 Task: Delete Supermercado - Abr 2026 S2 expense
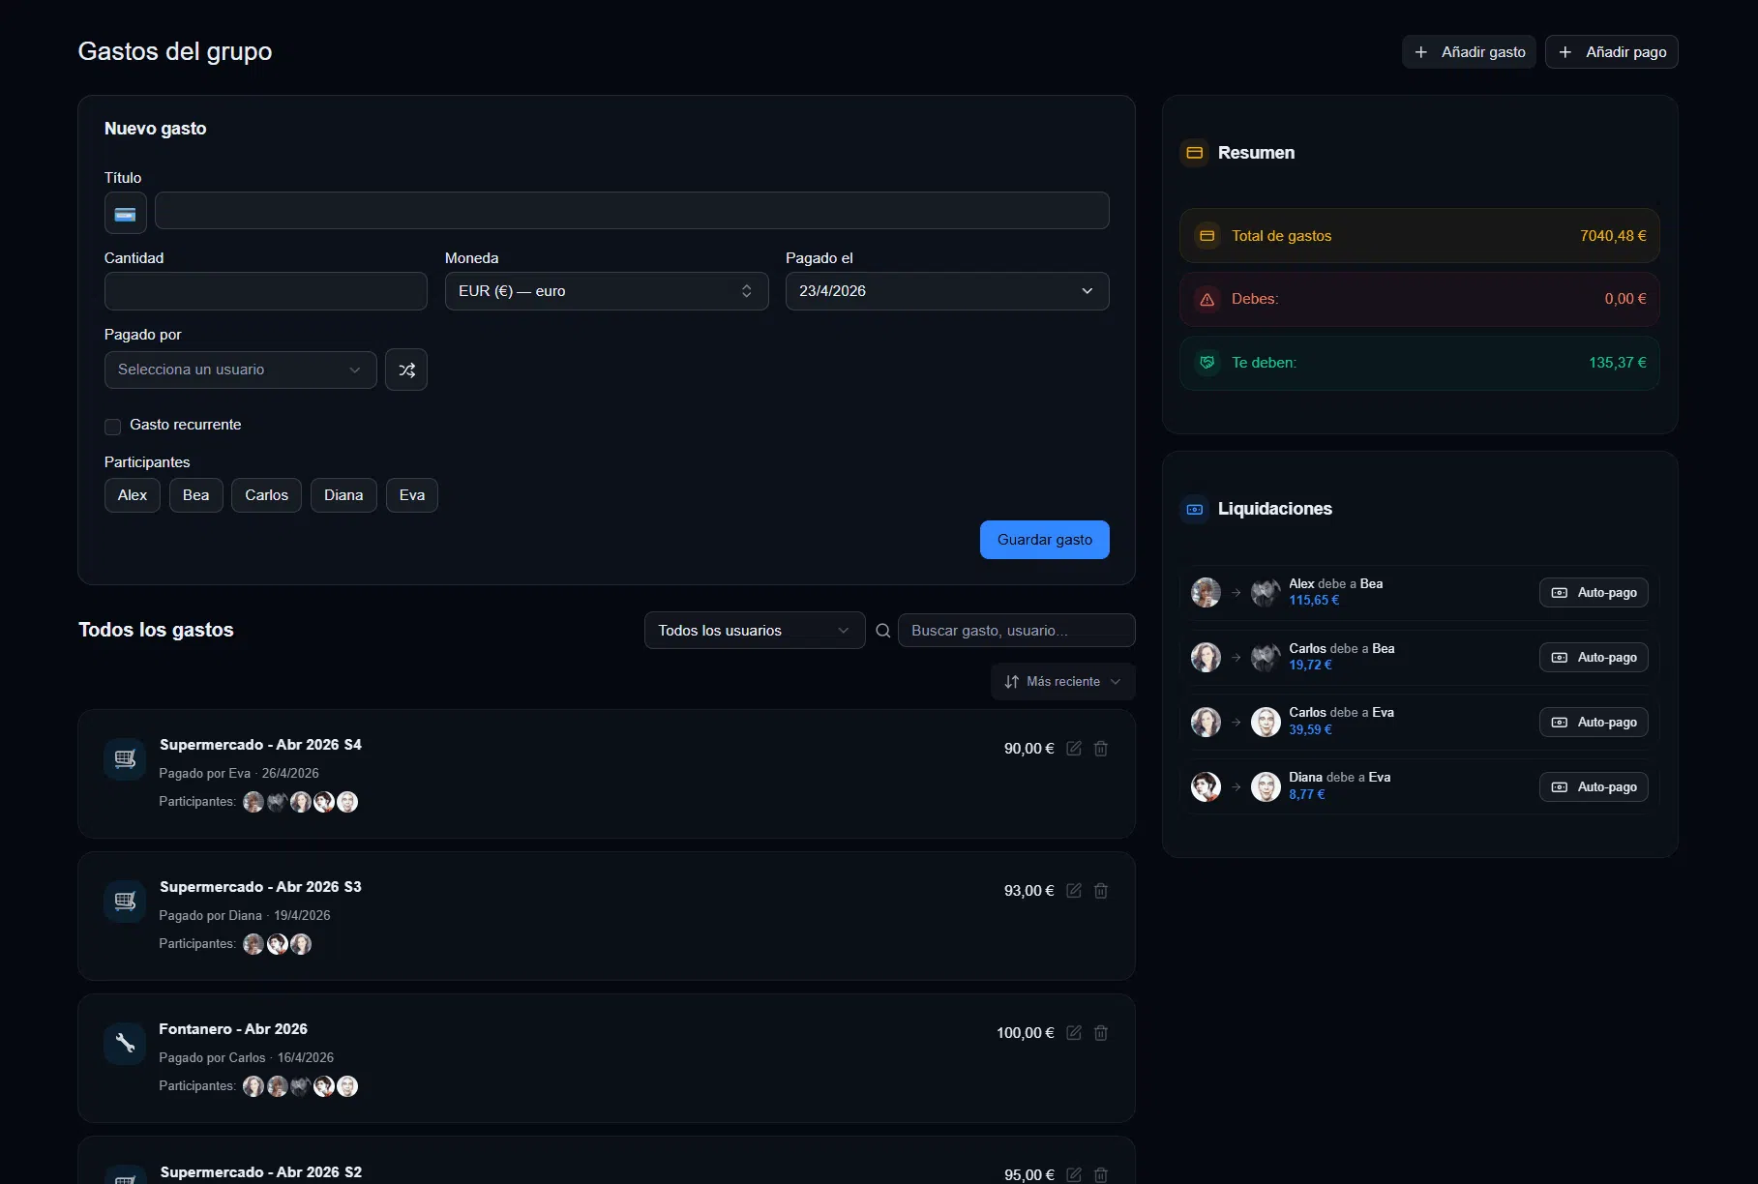pos(1101,1174)
